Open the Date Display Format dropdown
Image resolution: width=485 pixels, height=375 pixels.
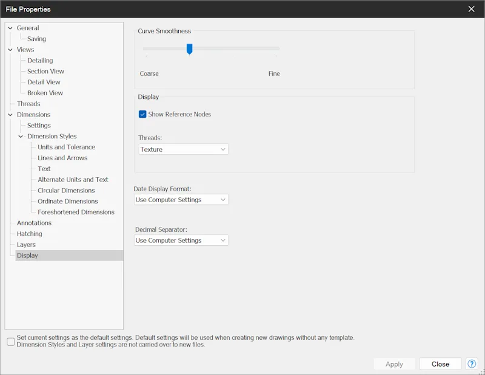[181, 200]
